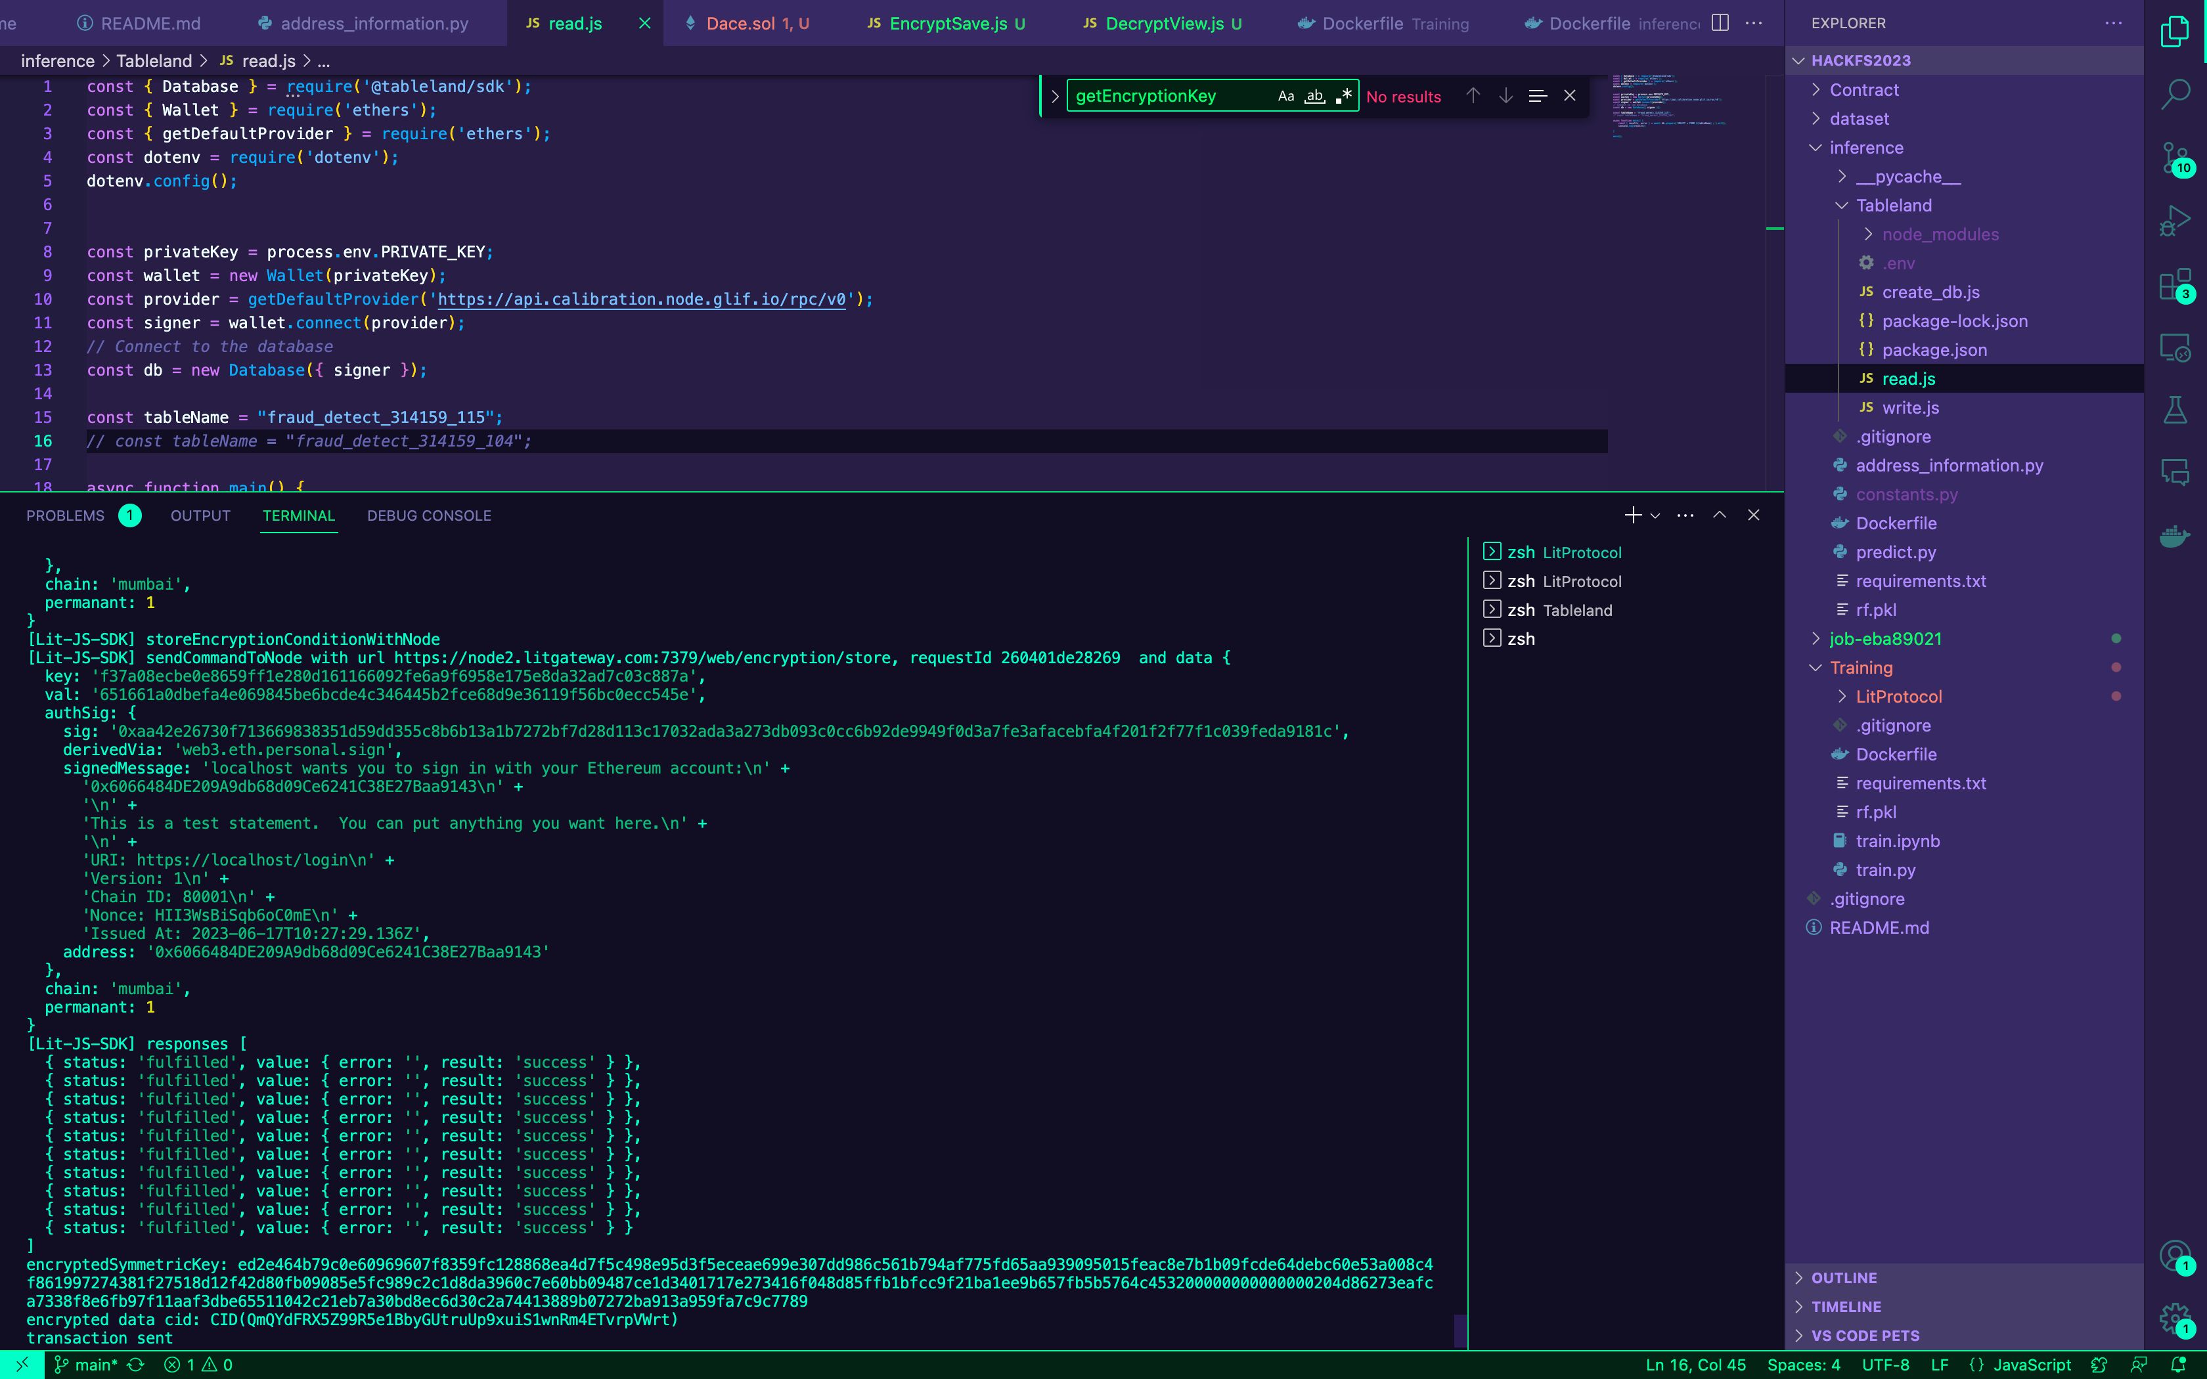Open the Remote Explorer view
Screen dimensions: 2207x1379
tap(2175, 347)
